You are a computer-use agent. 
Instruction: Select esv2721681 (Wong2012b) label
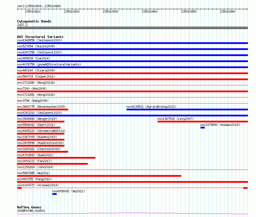[x=36, y=95]
